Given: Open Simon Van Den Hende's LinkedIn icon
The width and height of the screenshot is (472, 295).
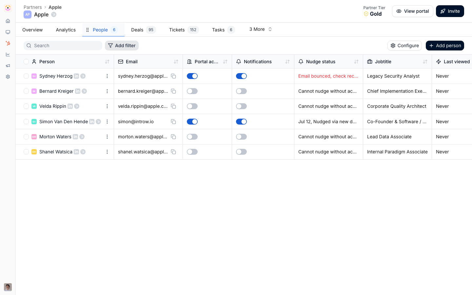Looking at the screenshot, I should click(x=92, y=122).
